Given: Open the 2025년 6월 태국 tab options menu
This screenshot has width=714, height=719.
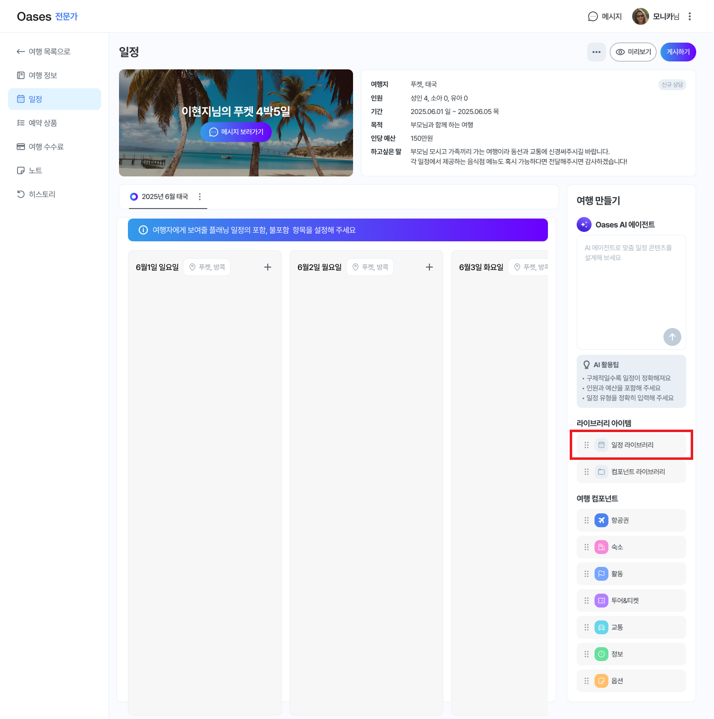Looking at the screenshot, I should pos(200,197).
